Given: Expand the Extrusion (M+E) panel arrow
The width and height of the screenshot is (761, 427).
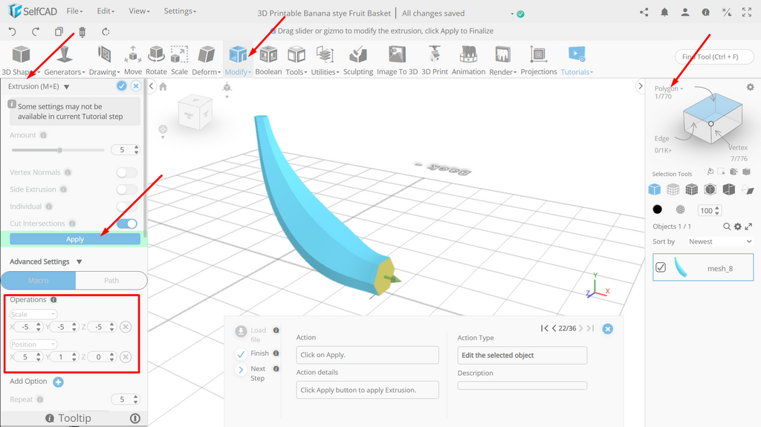Looking at the screenshot, I should (x=66, y=87).
